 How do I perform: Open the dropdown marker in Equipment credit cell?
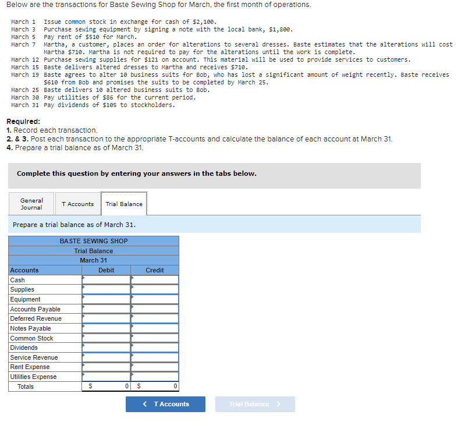coord(134,299)
